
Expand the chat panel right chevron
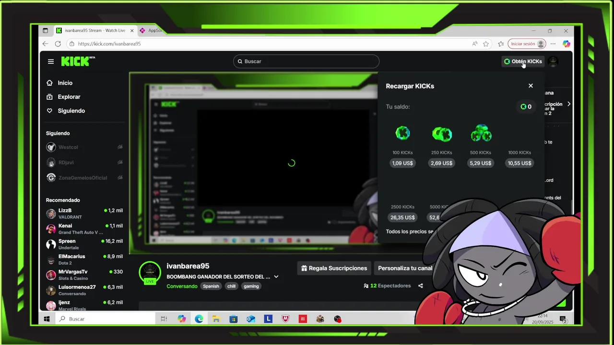click(x=569, y=104)
